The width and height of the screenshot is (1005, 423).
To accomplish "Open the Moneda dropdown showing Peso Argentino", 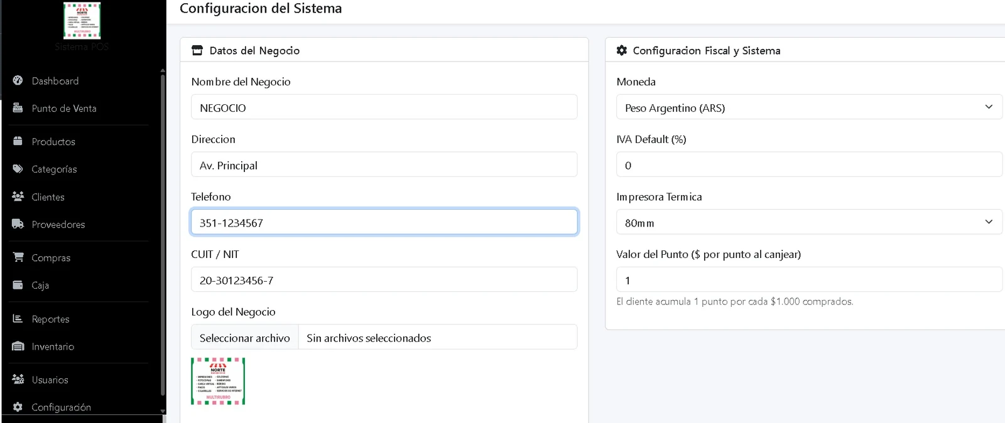I will coord(809,107).
